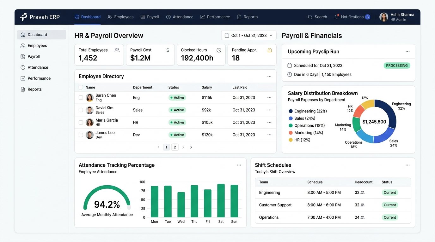Image resolution: width=435 pixels, height=242 pixels.
Task: Select Performance in the left sidebar
Action: click(x=41, y=78)
